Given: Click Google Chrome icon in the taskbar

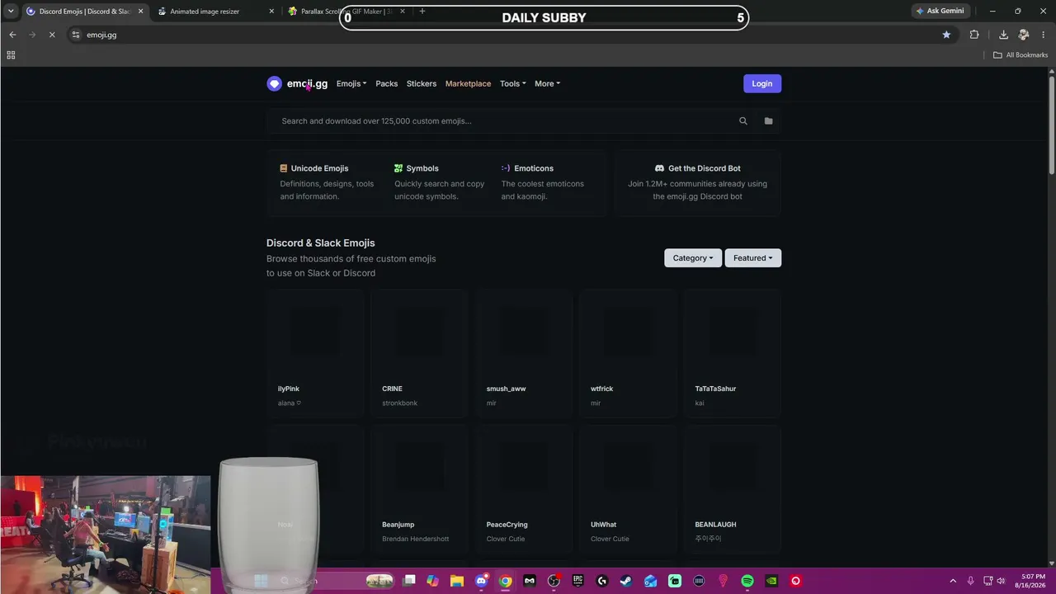Looking at the screenshot, I should point(505,581).
